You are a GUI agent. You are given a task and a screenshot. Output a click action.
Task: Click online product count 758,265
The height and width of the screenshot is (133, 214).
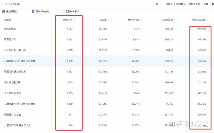click(169, 29)
